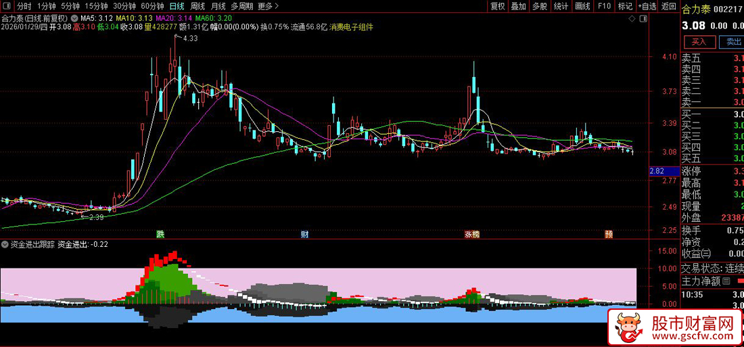Add stock via the +自选 button
The image size is (744, 347).
646,6
